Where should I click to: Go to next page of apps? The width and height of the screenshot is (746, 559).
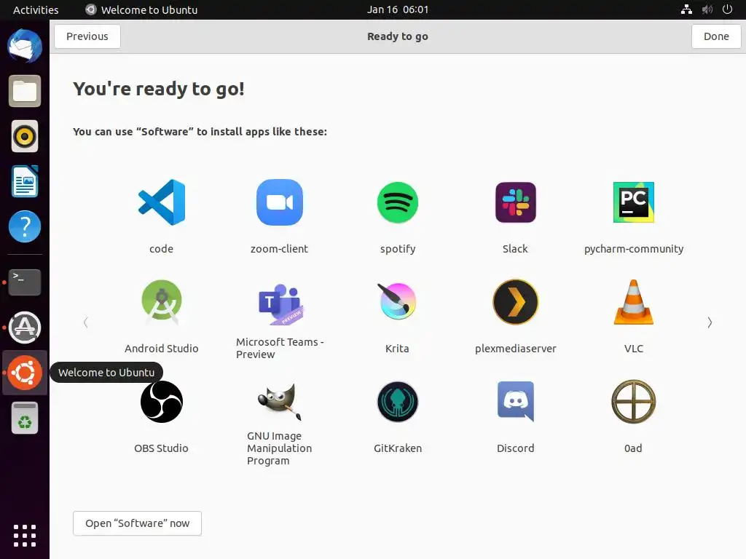(x=710, y=322)
